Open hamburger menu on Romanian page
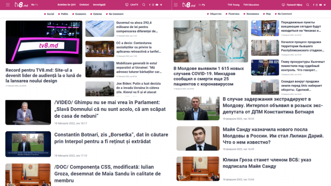 8,4
